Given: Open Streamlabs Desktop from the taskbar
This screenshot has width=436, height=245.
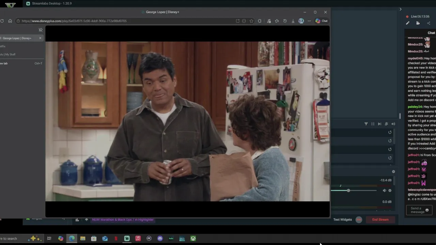Looking at the screenshot, I should coord(127,239).
